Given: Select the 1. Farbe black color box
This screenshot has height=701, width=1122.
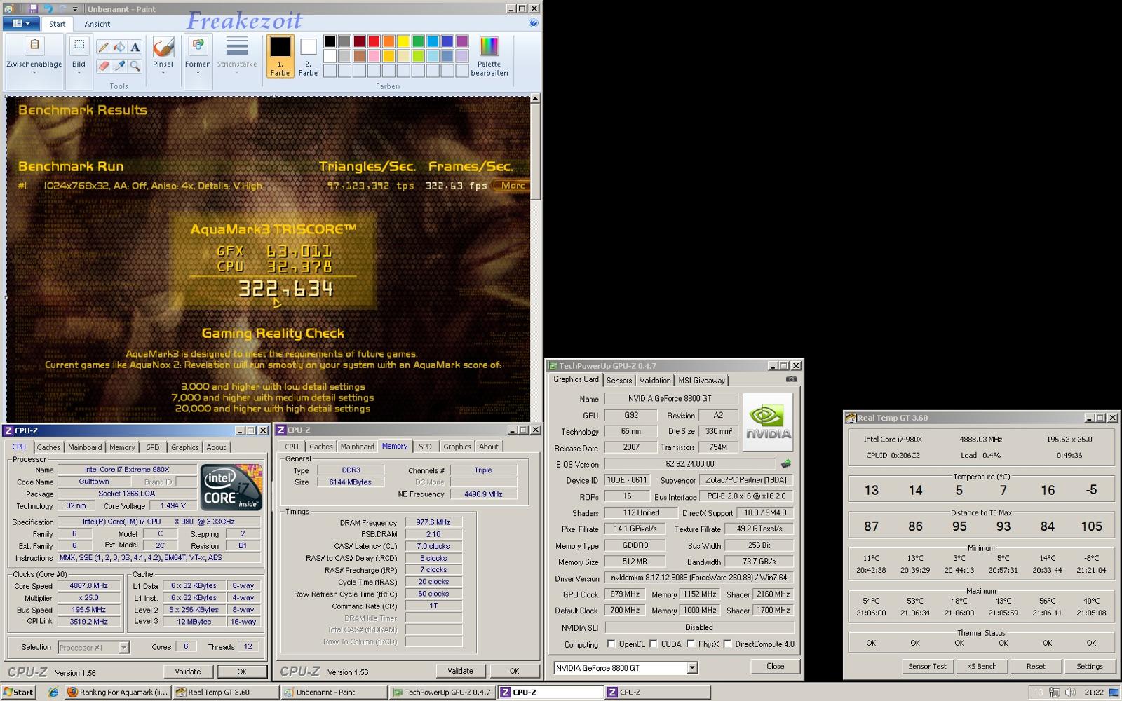Looking at the screenshot, I should pyautogui.click(x=280, y=56).
